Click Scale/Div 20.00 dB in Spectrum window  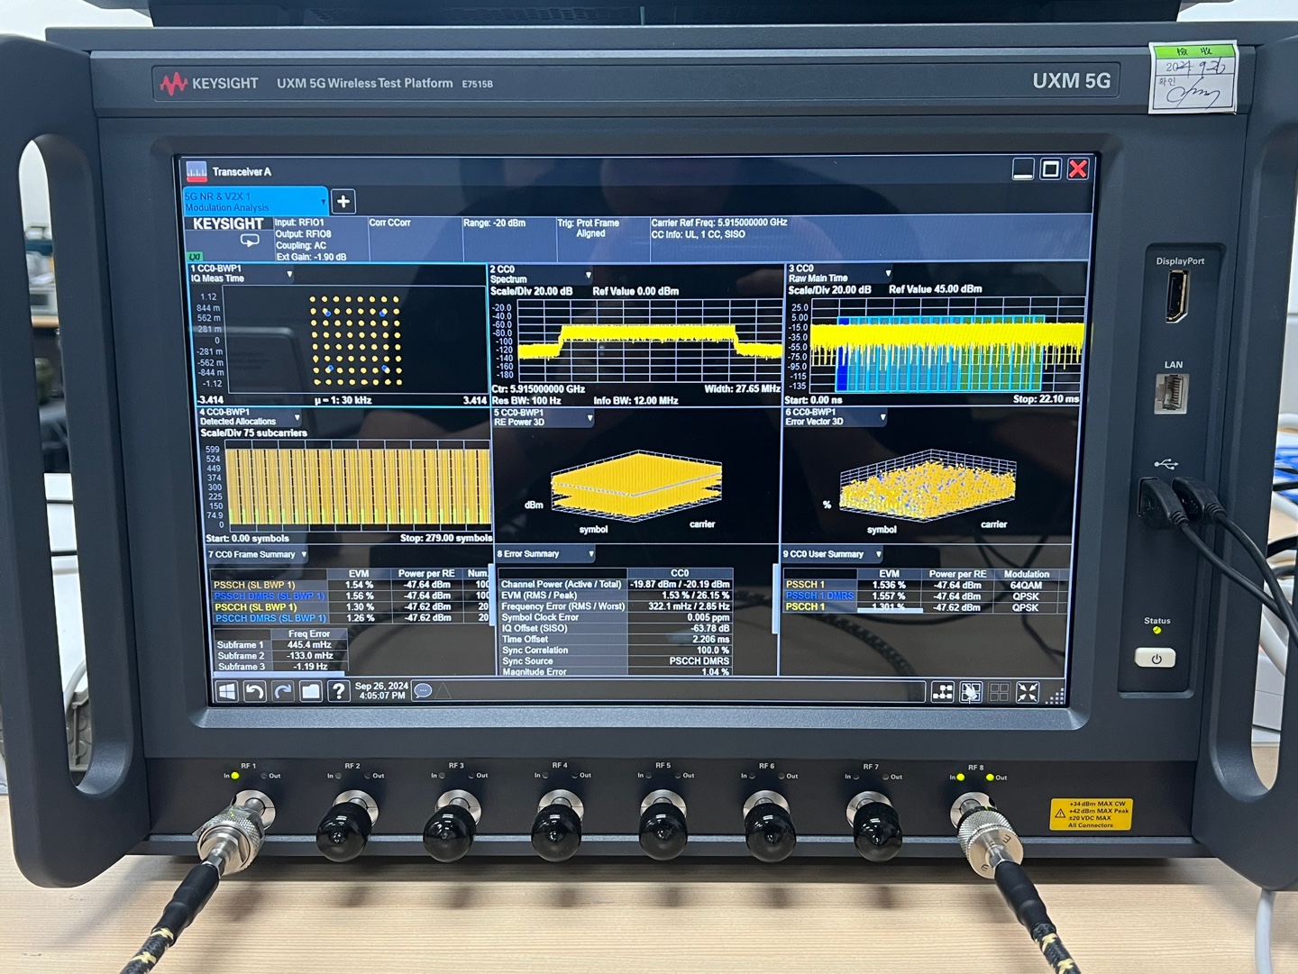pyautogui.click(x=531, y=291)
